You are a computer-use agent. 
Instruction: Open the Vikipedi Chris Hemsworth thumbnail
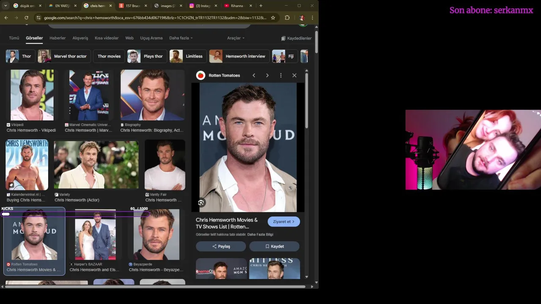click(32, 95)
